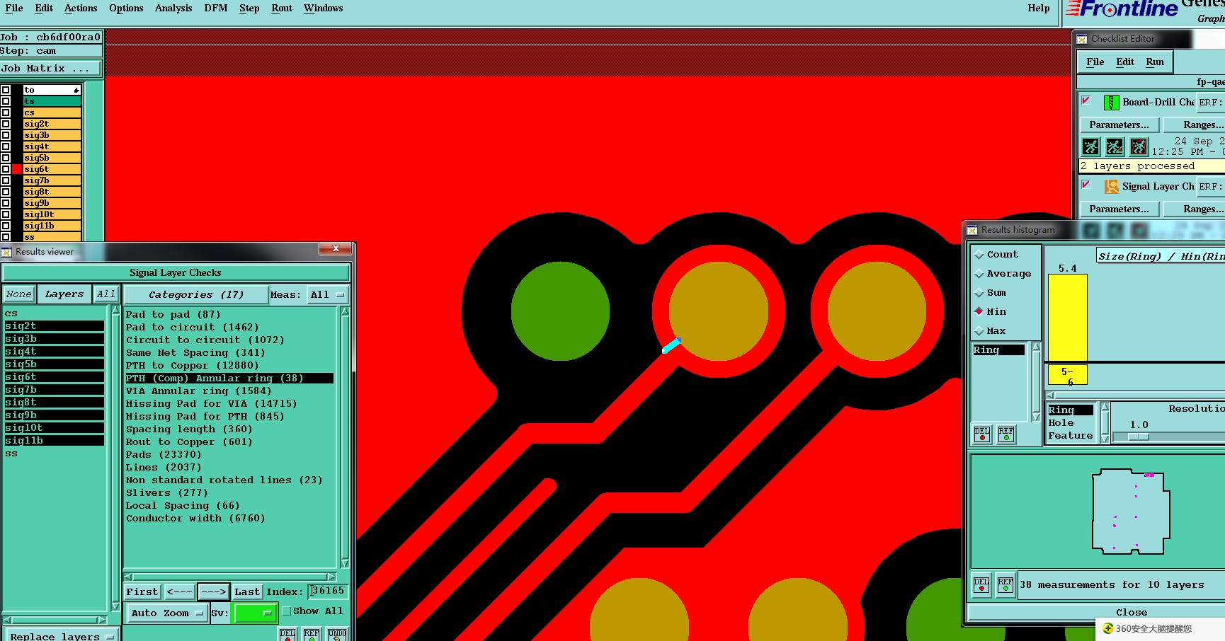Open the File menu in main menu bar
Screen dimensions: 1225x641
pyautogui.click(x=14, y=8)
